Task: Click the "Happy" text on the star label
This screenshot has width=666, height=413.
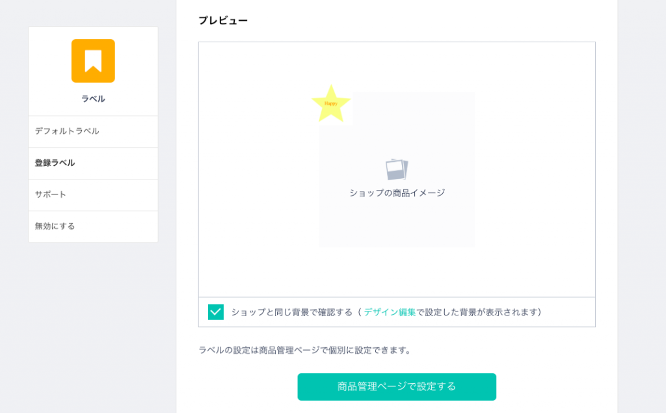Action: (331, 103)
